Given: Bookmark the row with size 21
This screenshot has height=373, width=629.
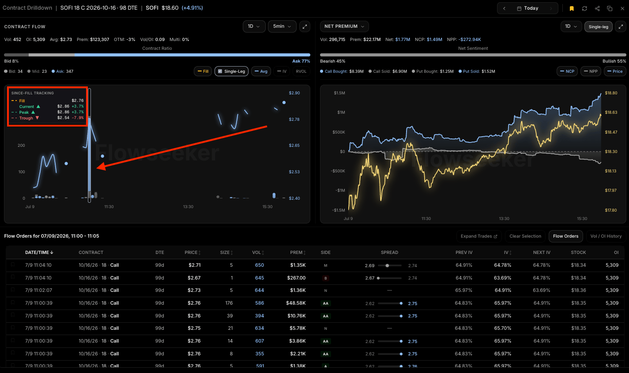Looking at the screenshot, I should pos(13,328).
